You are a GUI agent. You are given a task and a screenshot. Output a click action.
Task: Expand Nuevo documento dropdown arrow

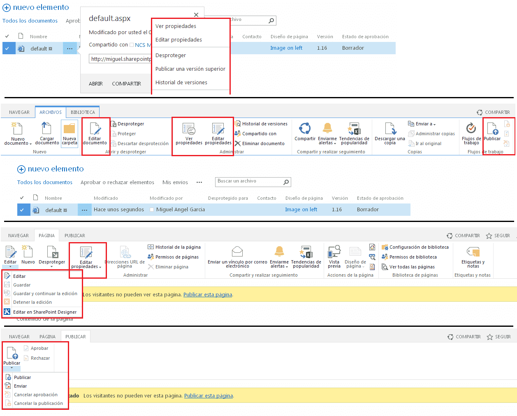click(30, 144)
